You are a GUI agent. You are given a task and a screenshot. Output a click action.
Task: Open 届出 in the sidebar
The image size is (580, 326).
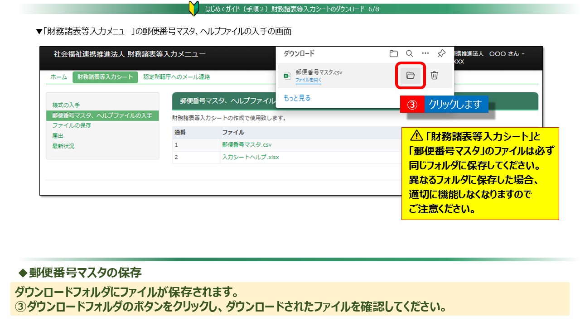pyautogui.click(x=58, y=136)
